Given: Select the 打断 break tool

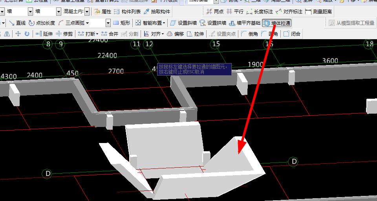Looking at the screenshot, I should pos(86,34).
